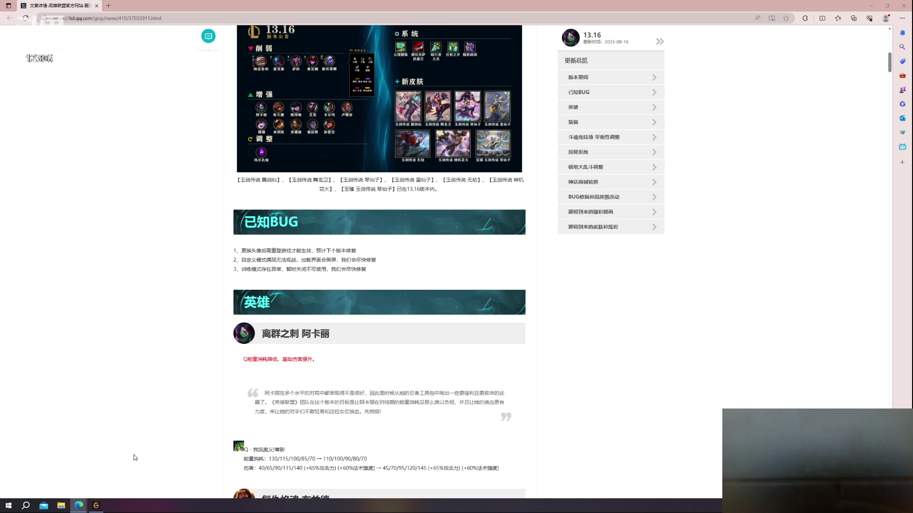Image resolution: width=913 pixels, height=513 pixels.
Task: Click the 13.16 version avatar in side panel
Action: [x=571, y=38]
